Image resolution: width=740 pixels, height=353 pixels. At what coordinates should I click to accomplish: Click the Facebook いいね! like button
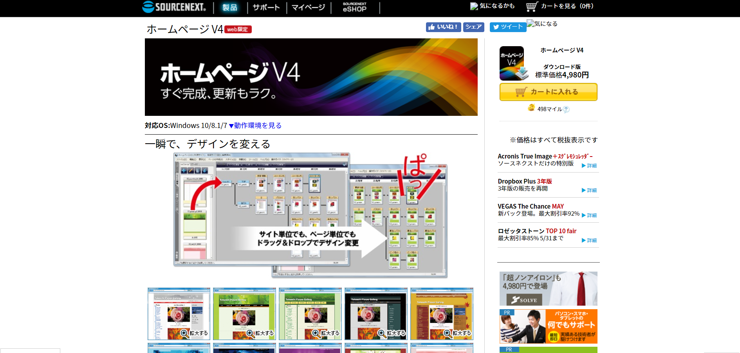[x=443, y=27]
